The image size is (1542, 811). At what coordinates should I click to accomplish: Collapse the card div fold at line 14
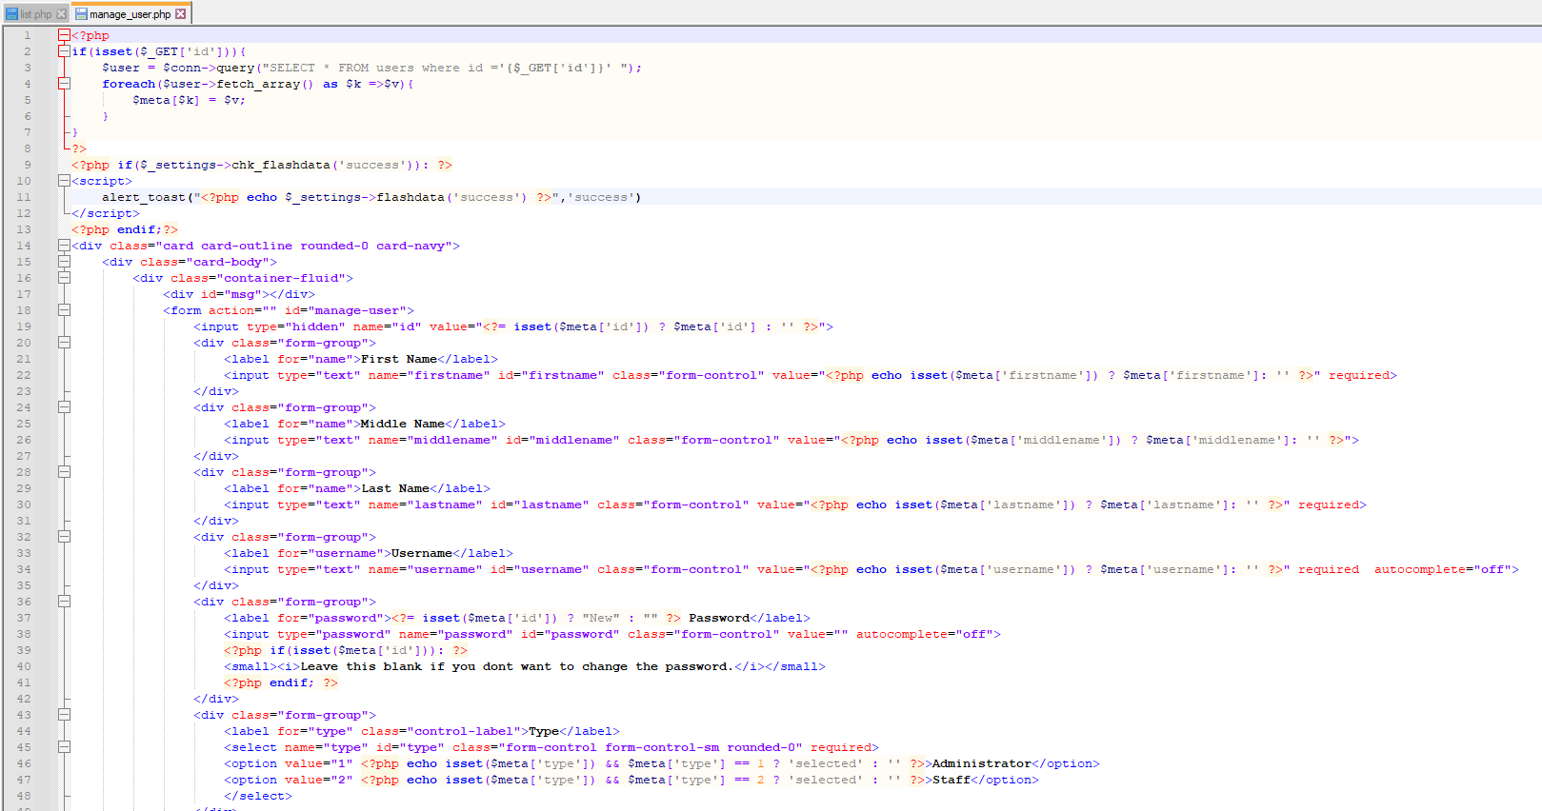pyautogui.click(x=64, y=246)
